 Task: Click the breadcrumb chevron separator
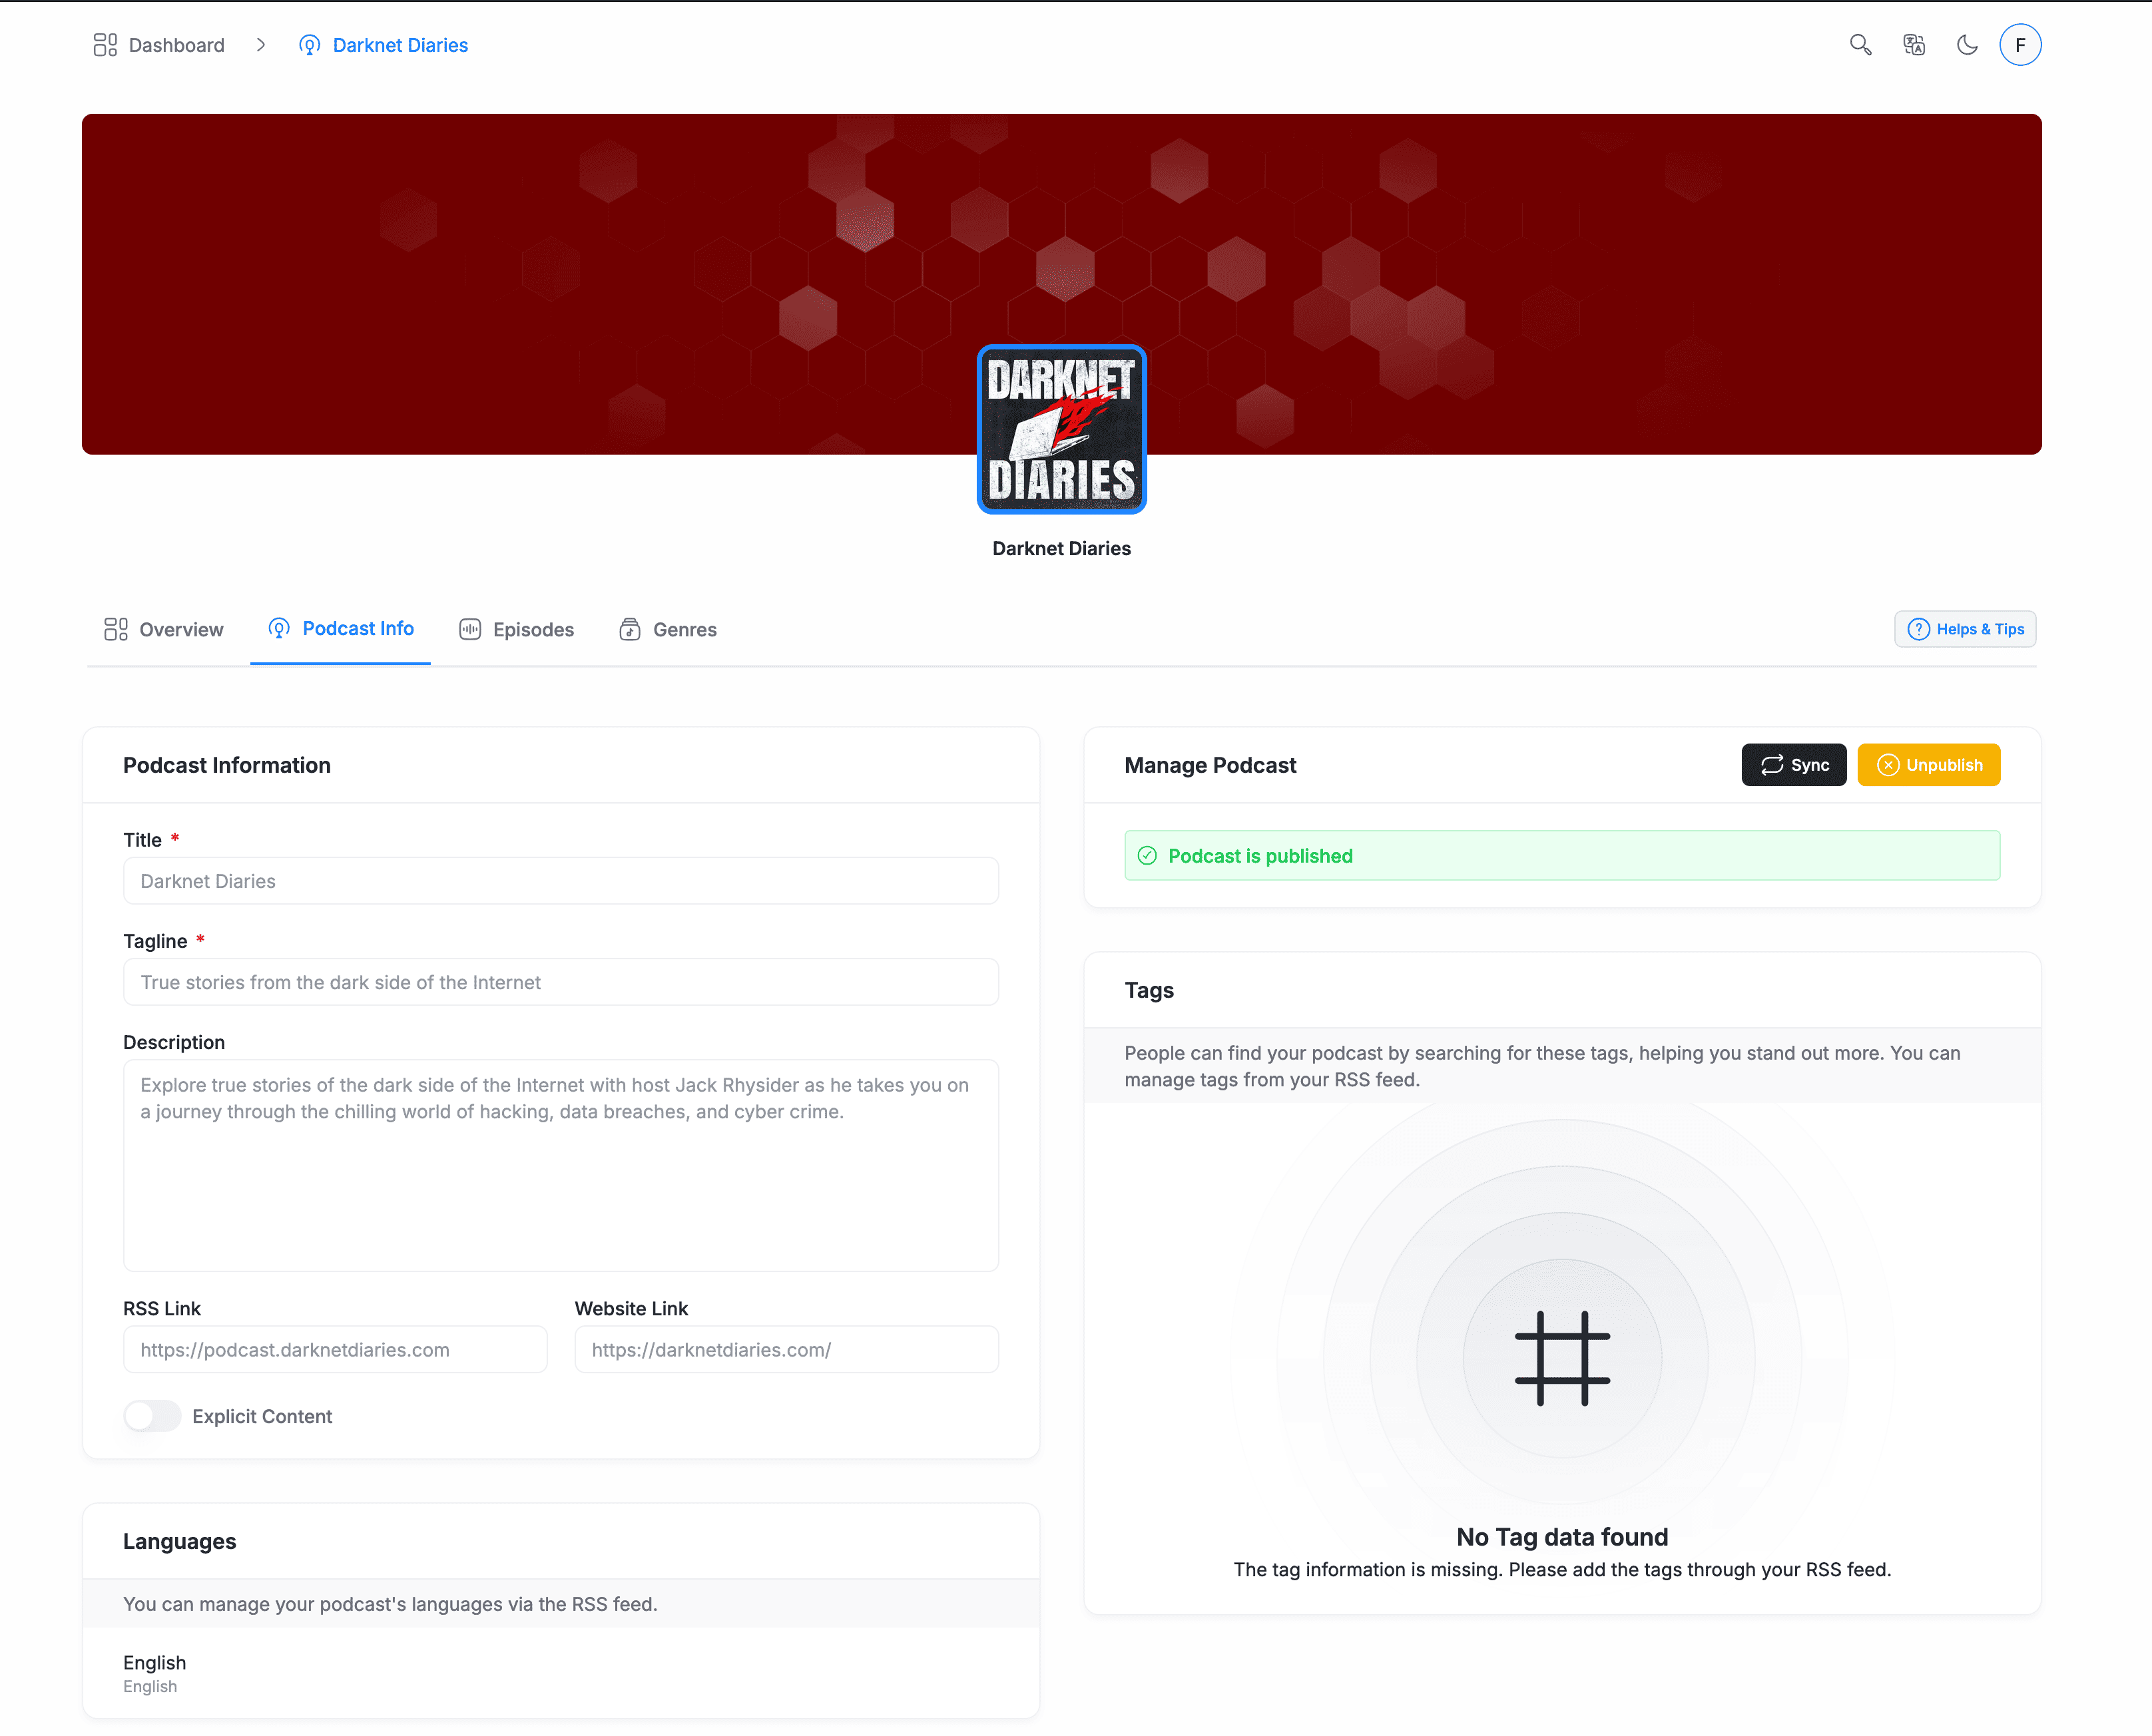click(261, 45)
